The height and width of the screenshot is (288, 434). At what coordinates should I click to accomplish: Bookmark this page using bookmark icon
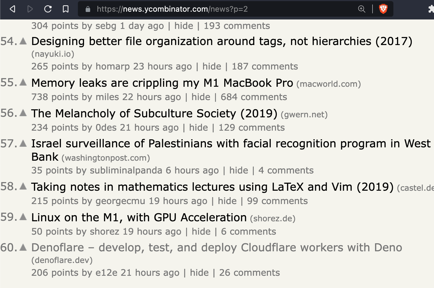click(x=66, y=9)
